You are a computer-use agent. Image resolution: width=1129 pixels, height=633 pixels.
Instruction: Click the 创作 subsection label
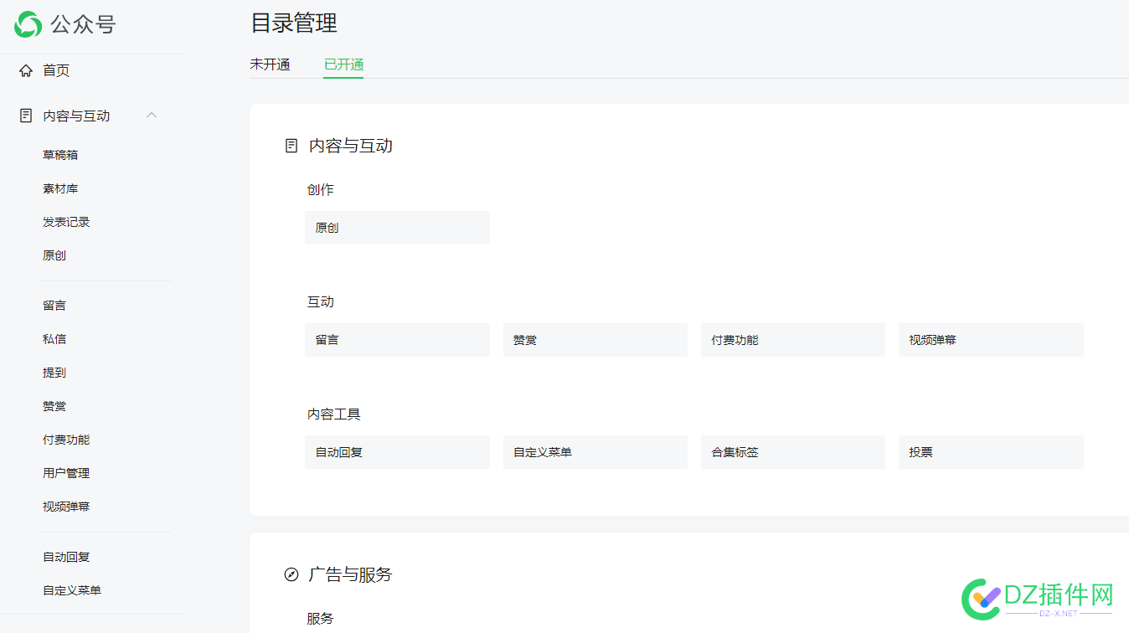(x=320, y=190)
